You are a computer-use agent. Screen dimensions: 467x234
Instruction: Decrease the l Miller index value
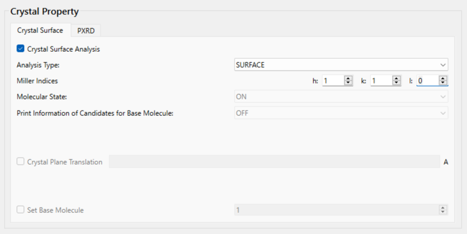click(x=443, y=82)
